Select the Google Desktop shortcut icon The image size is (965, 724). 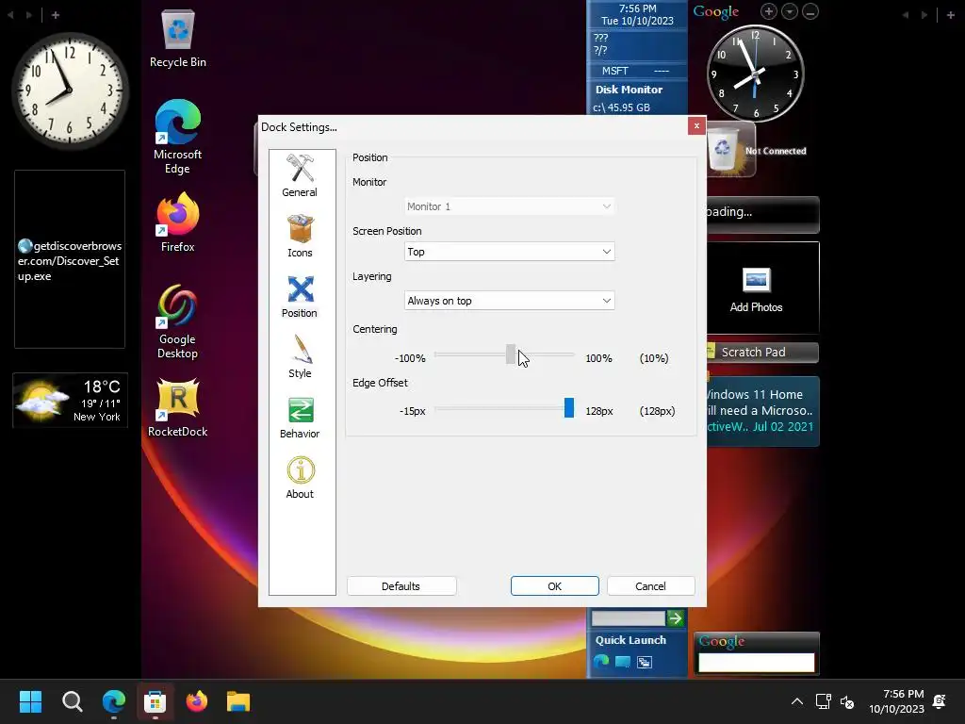[177, 321]
